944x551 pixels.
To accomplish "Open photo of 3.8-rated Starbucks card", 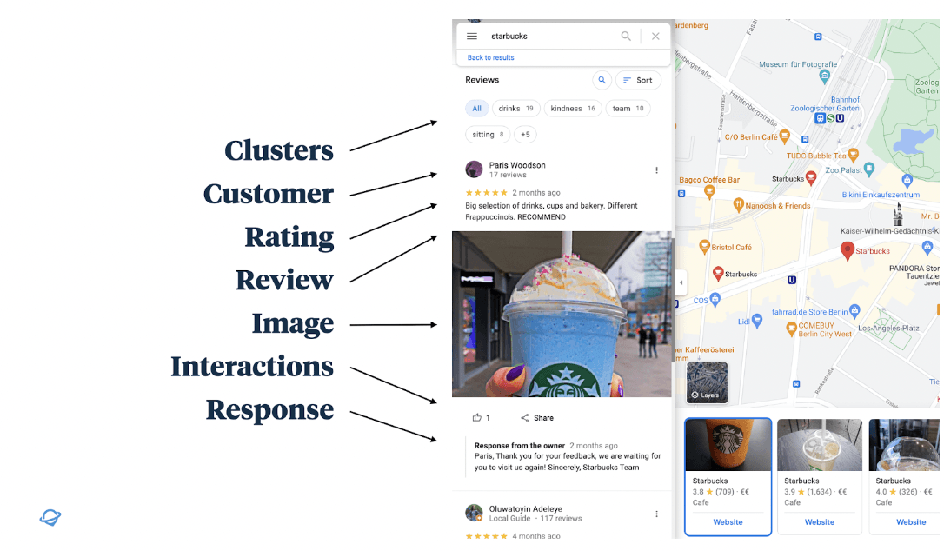I will click(728, 445).
